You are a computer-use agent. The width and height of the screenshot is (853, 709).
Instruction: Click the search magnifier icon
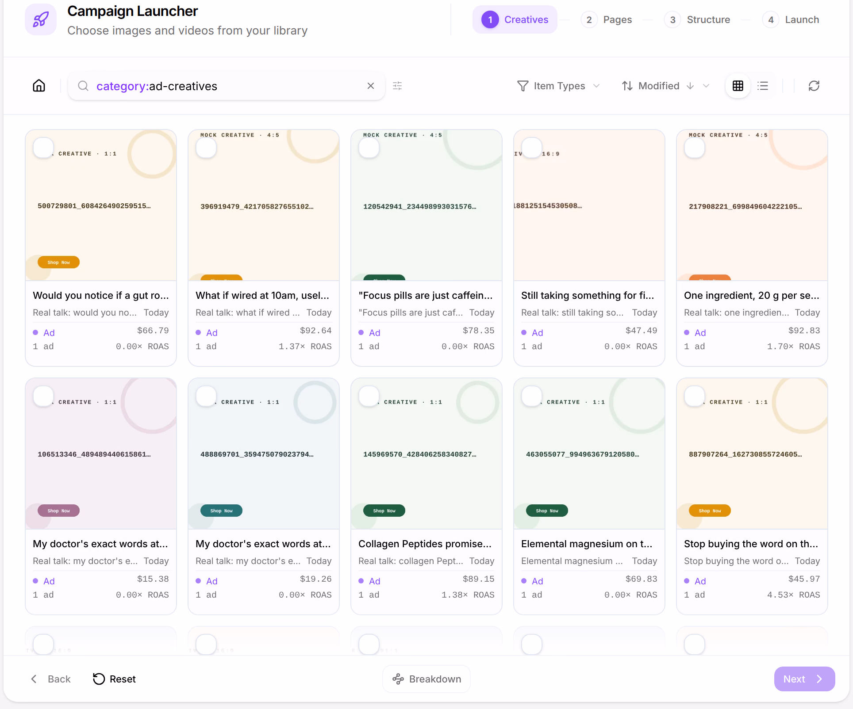(83, 86)
